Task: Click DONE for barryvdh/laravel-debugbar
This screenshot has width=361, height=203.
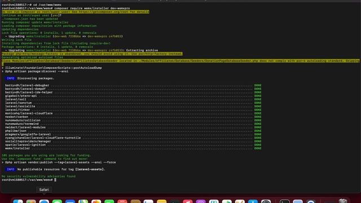Action: tap(258, 85)
